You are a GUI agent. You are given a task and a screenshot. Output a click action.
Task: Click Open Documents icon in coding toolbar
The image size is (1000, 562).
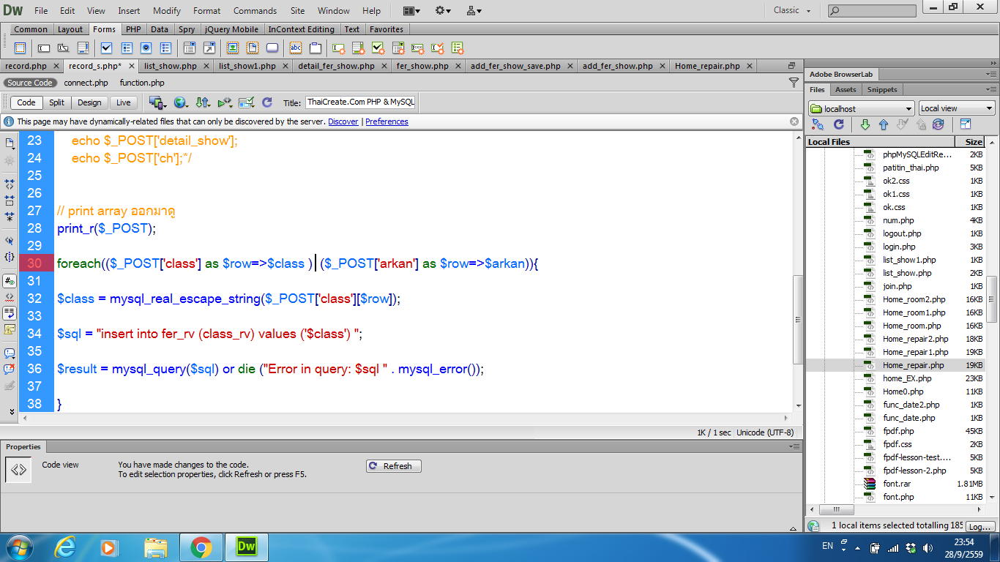click(10, 142)
